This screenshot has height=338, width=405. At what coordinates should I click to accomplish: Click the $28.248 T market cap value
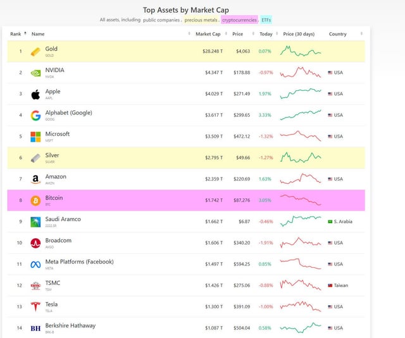[213, 51]
